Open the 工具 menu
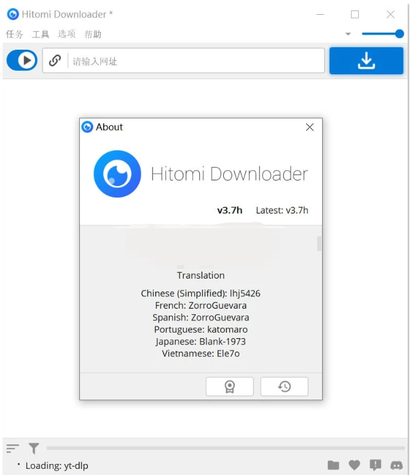 (x=41, y=34)
